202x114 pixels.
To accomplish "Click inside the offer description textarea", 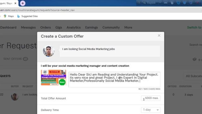I will point(114,79).
